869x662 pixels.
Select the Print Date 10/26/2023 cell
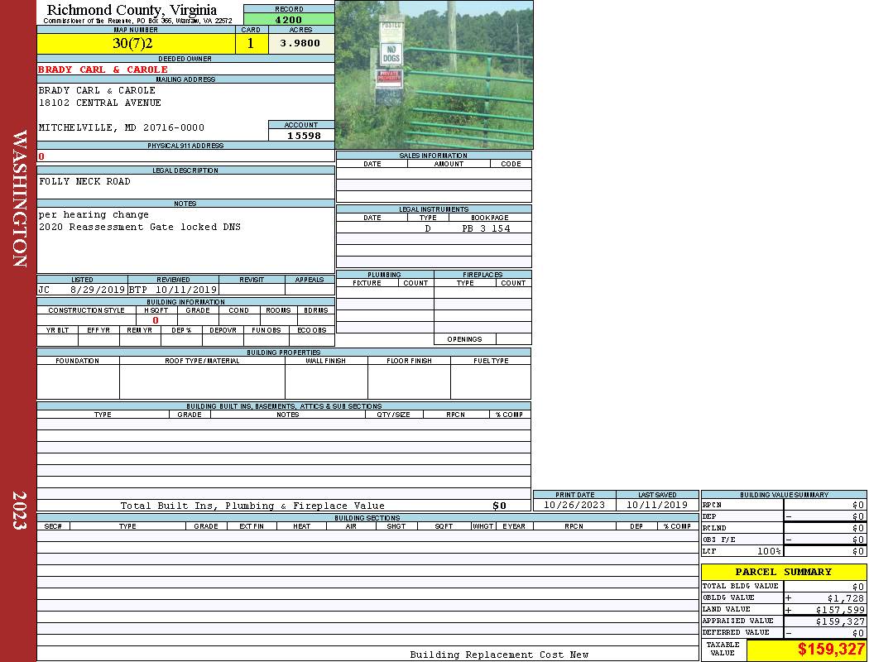(x=574, y=505)
